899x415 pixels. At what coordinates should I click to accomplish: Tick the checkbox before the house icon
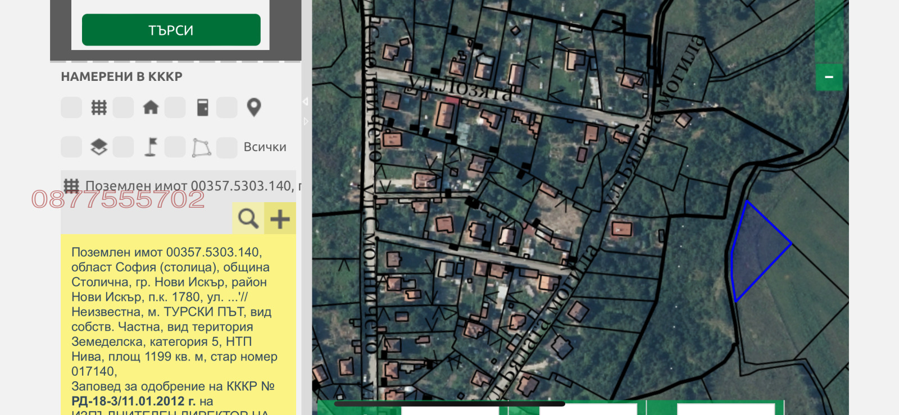tap(123, 107)
